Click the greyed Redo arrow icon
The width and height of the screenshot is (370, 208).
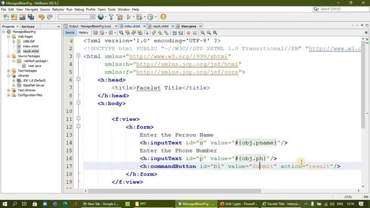[x=50, y=17]
